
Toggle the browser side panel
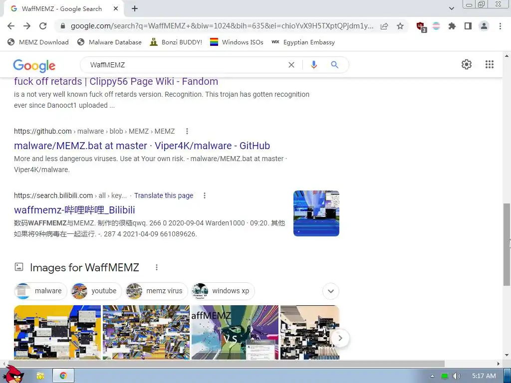click(468, 26)
